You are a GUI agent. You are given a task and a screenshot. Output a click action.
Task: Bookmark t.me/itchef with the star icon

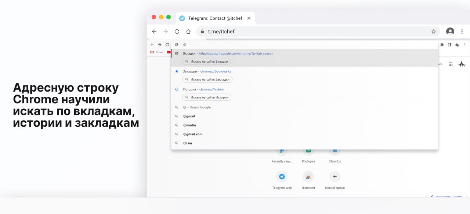click(433, 32)
